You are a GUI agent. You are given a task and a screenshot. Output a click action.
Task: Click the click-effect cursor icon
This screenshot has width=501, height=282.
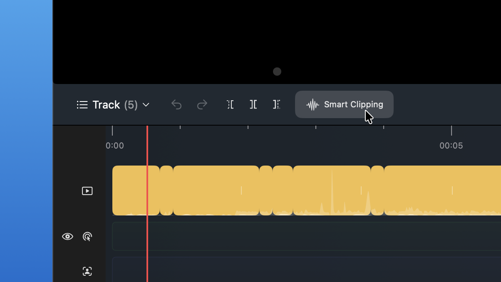87,236
